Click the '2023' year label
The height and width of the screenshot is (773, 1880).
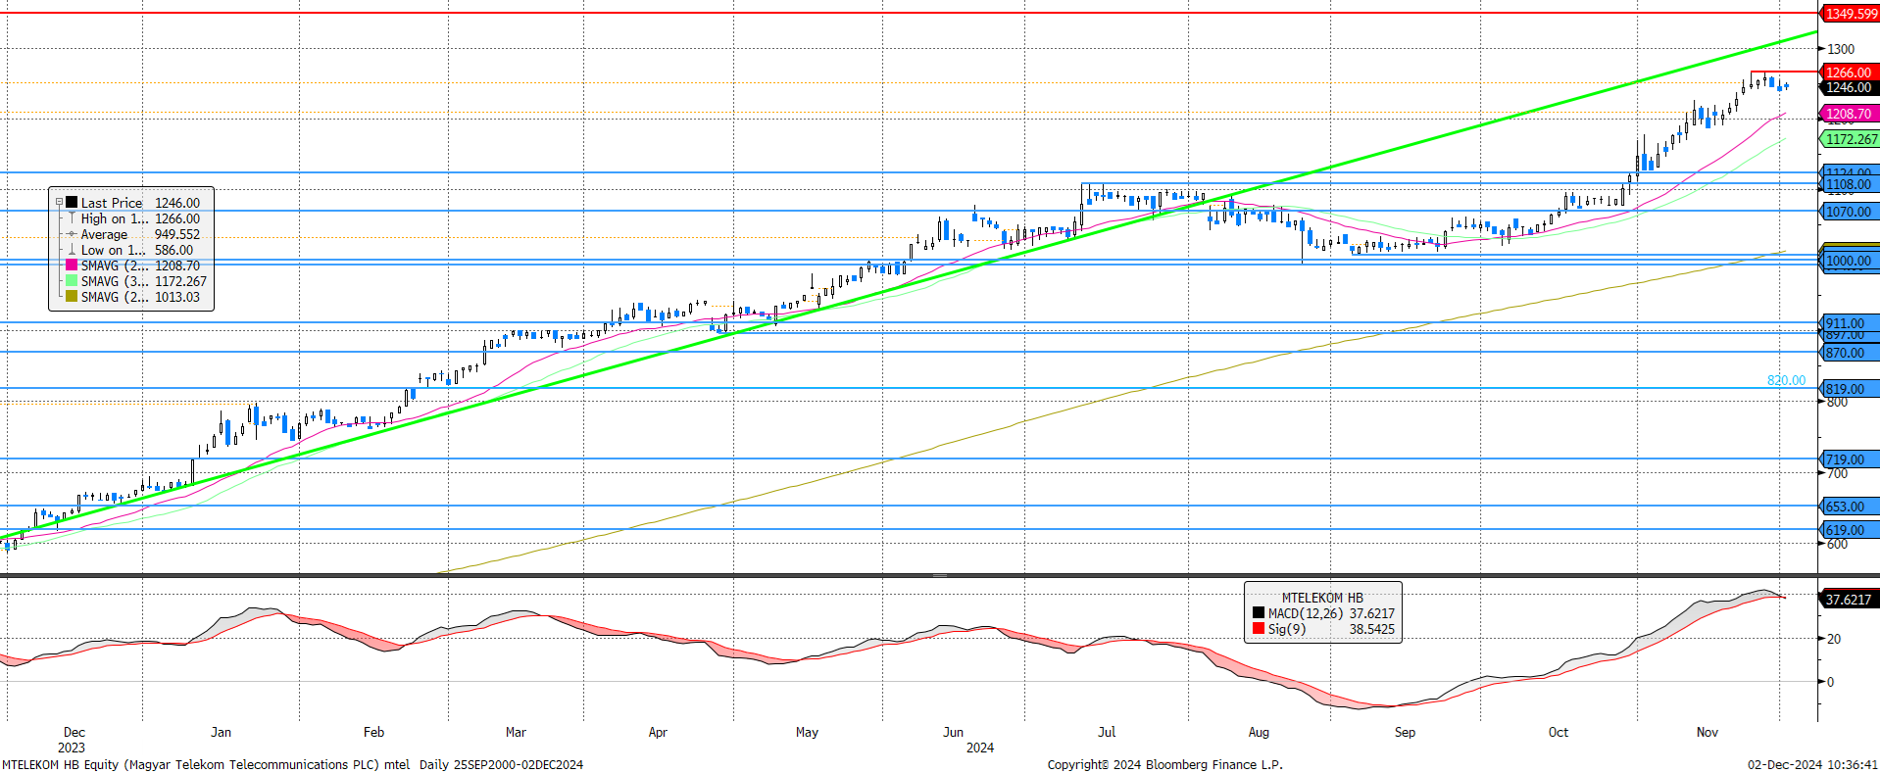[72, 748]
